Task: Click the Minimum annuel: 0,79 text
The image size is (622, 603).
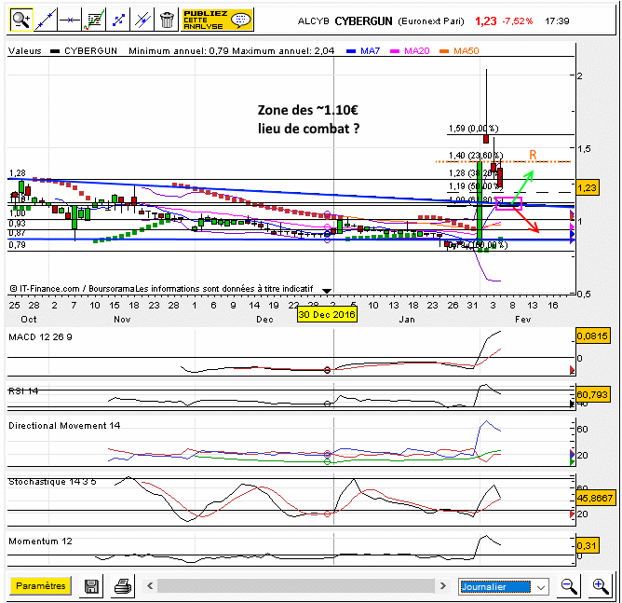Action: point(180,51)
